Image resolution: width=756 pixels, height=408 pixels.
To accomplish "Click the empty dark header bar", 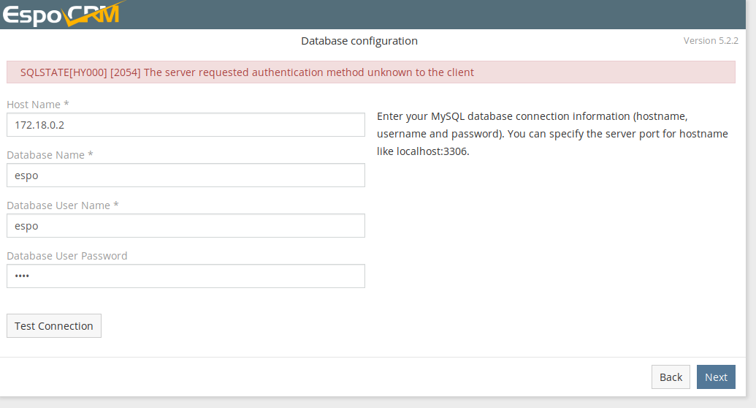I will click(x=438, y=14).
